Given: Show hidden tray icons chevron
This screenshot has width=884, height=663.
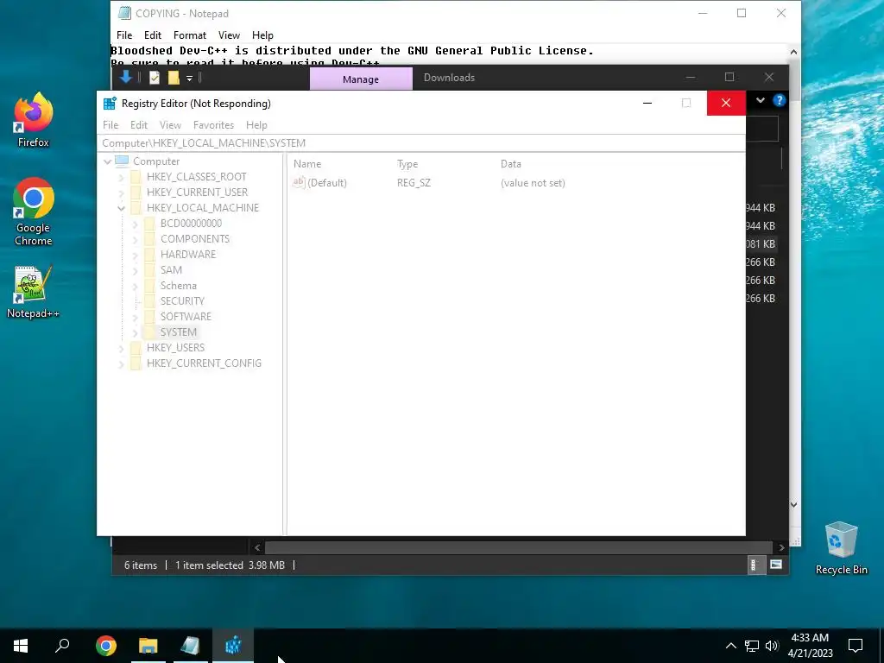Looking at the screenshot, I should tap(730, 646).
